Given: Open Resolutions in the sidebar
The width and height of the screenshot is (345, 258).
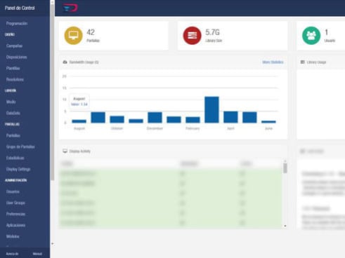Looking at the screenshot, I should [15, 79].
